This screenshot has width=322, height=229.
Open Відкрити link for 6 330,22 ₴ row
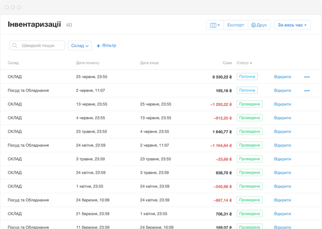283,77
